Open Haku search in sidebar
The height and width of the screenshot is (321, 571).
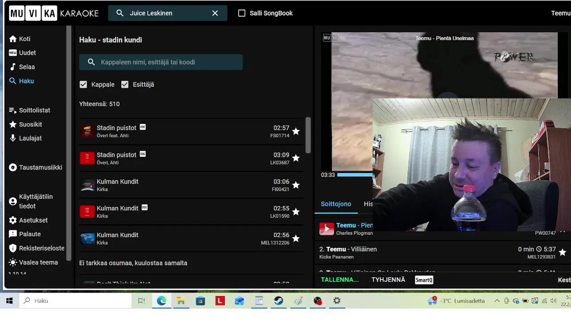(21, 81)
